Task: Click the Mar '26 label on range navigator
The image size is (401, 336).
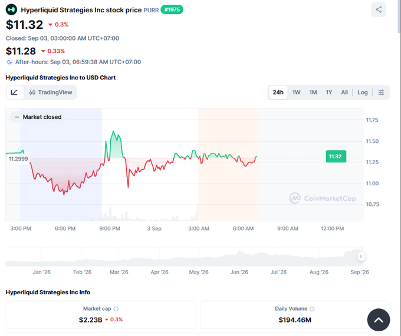Action: tap(119, 272)
